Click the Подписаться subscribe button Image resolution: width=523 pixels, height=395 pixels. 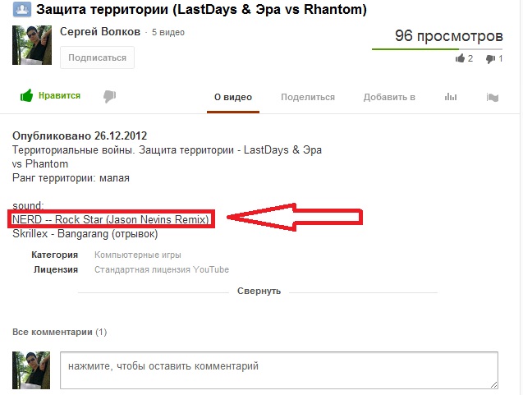tap(97, 57)
